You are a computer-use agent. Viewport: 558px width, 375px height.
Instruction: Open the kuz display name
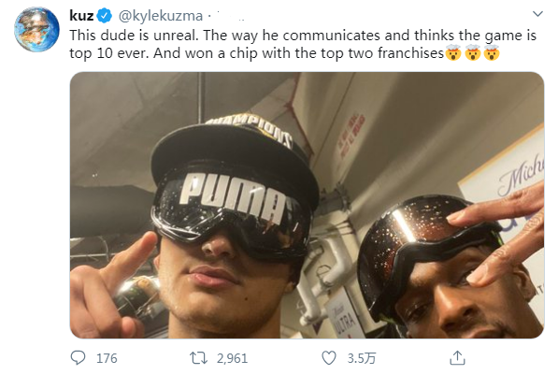point(81,16)
